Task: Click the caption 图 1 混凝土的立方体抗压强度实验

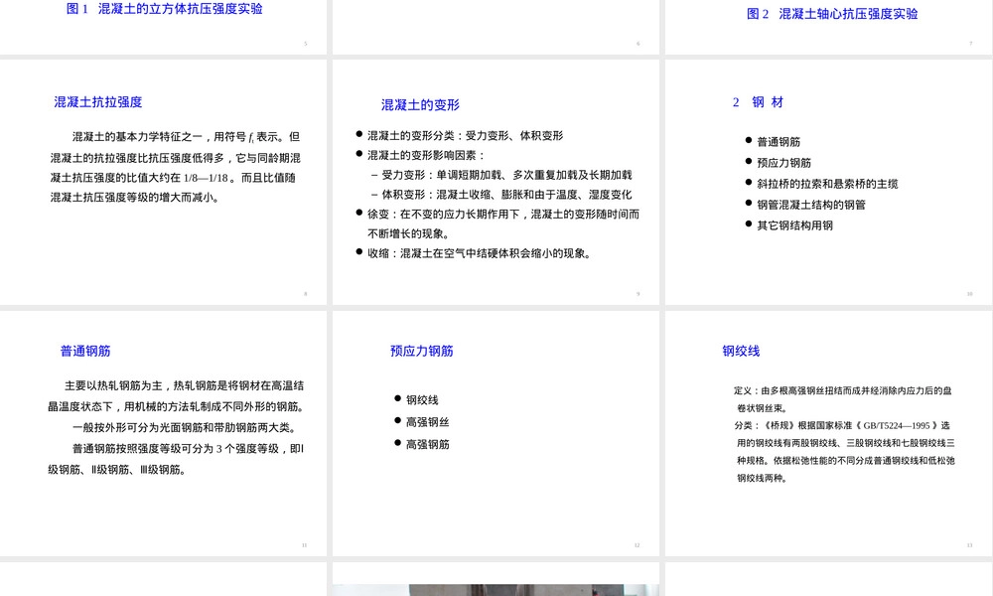Action: click(165, 9)
